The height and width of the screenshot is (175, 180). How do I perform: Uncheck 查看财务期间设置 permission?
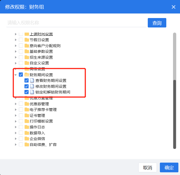[26, 80]
